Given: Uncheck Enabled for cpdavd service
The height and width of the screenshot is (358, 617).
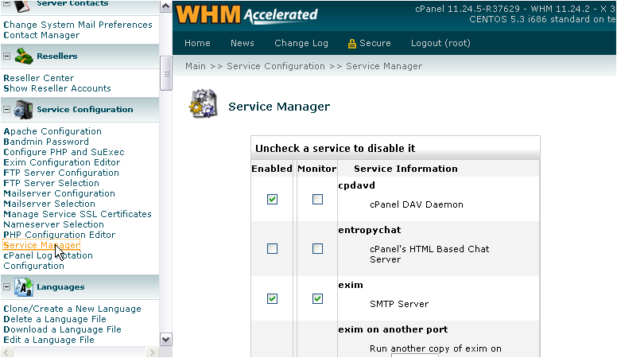Looking at the screenshot, I should (x=272, y=199).
